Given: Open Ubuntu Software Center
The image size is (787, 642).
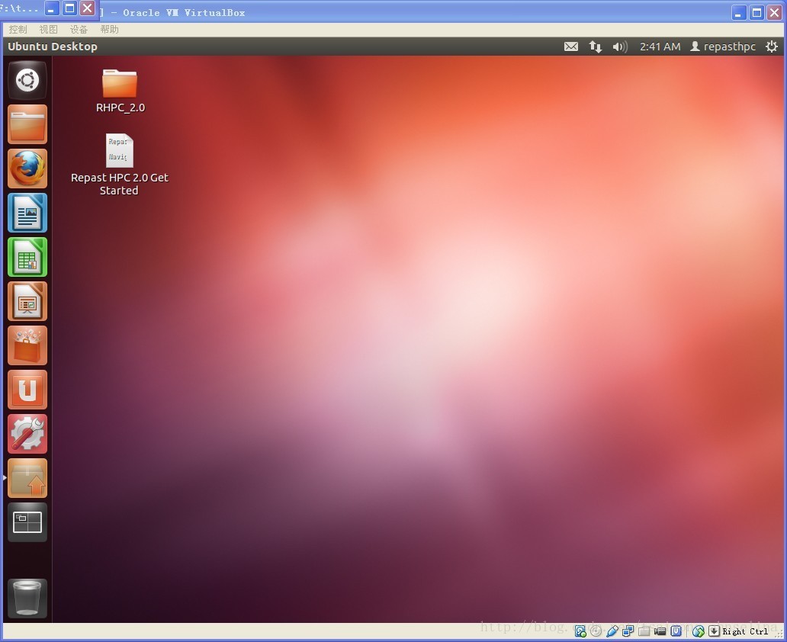Looking at the screenshot, I should pos(27,345).
